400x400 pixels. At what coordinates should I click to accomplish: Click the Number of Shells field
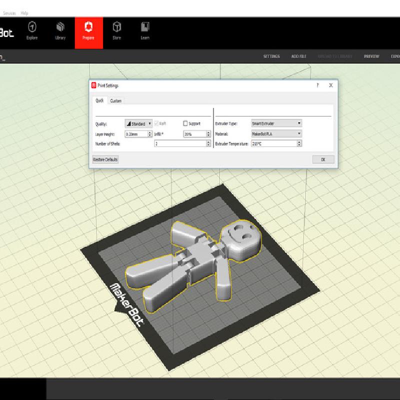click(180, 143)
